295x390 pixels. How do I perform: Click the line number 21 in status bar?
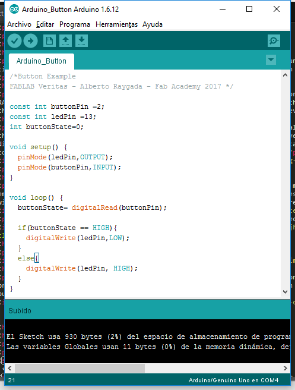[x=11, y=380]
